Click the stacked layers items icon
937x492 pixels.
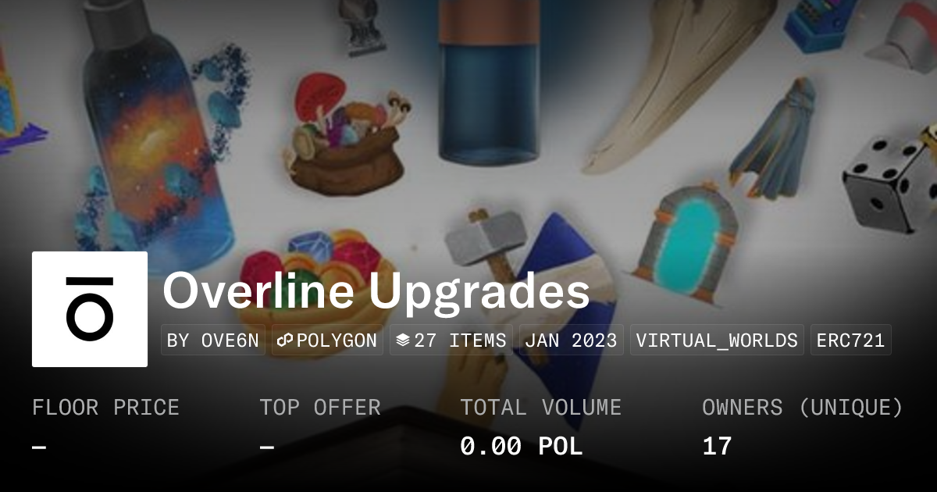[x=403, y=340]
